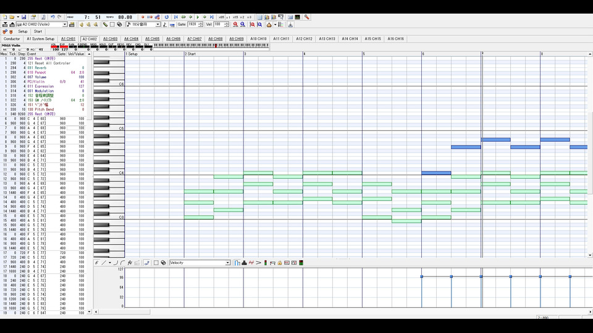Jump to the Start marker button

click(38, 31)
